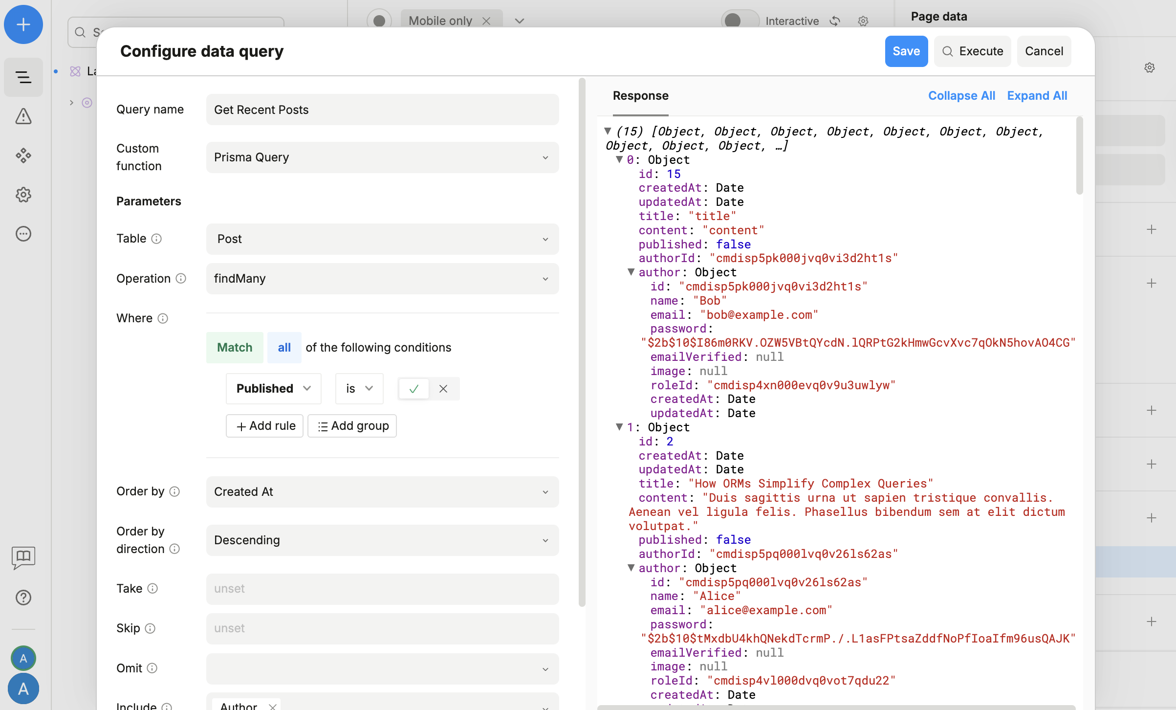Toggle the Interactive switch
Viewport: 1176px width, 710px height.
(740, 21)
